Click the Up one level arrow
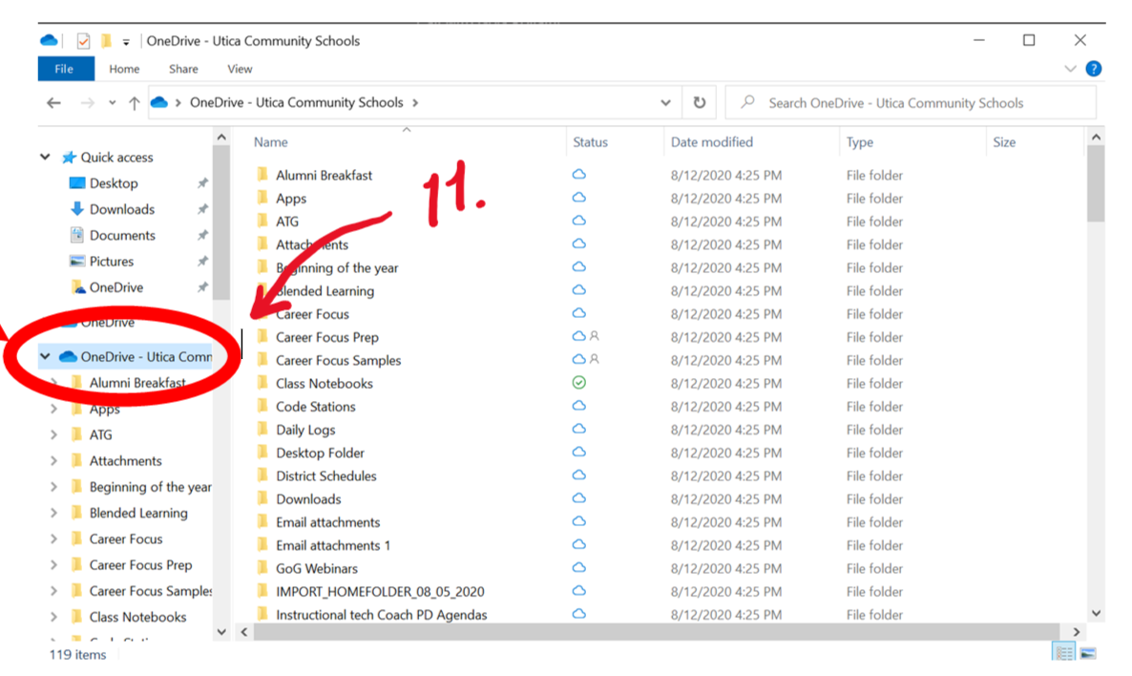 coord(134,103)
